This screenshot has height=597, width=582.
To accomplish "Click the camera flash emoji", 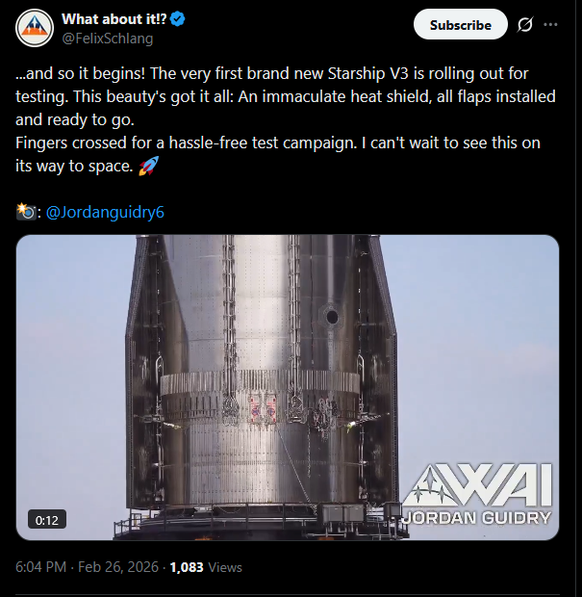I will pyautogui.click(x=26, y=212).
